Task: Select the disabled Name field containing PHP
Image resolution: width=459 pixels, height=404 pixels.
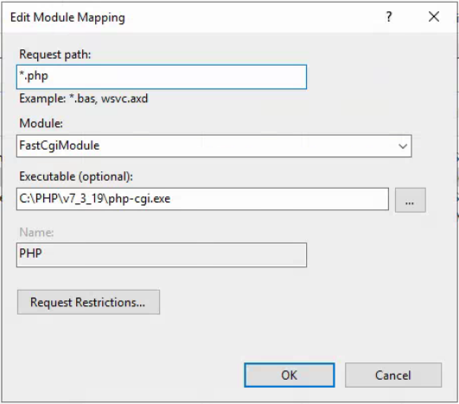Action: pos(162,254)
